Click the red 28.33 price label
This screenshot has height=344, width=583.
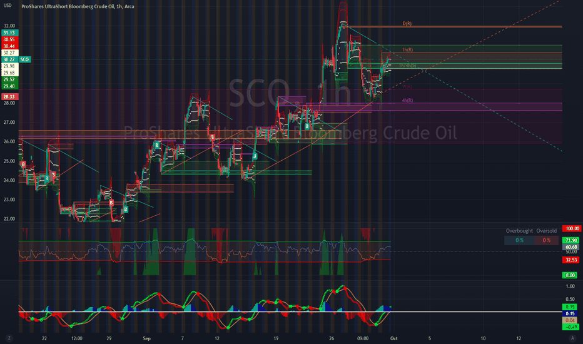[9, 97]
